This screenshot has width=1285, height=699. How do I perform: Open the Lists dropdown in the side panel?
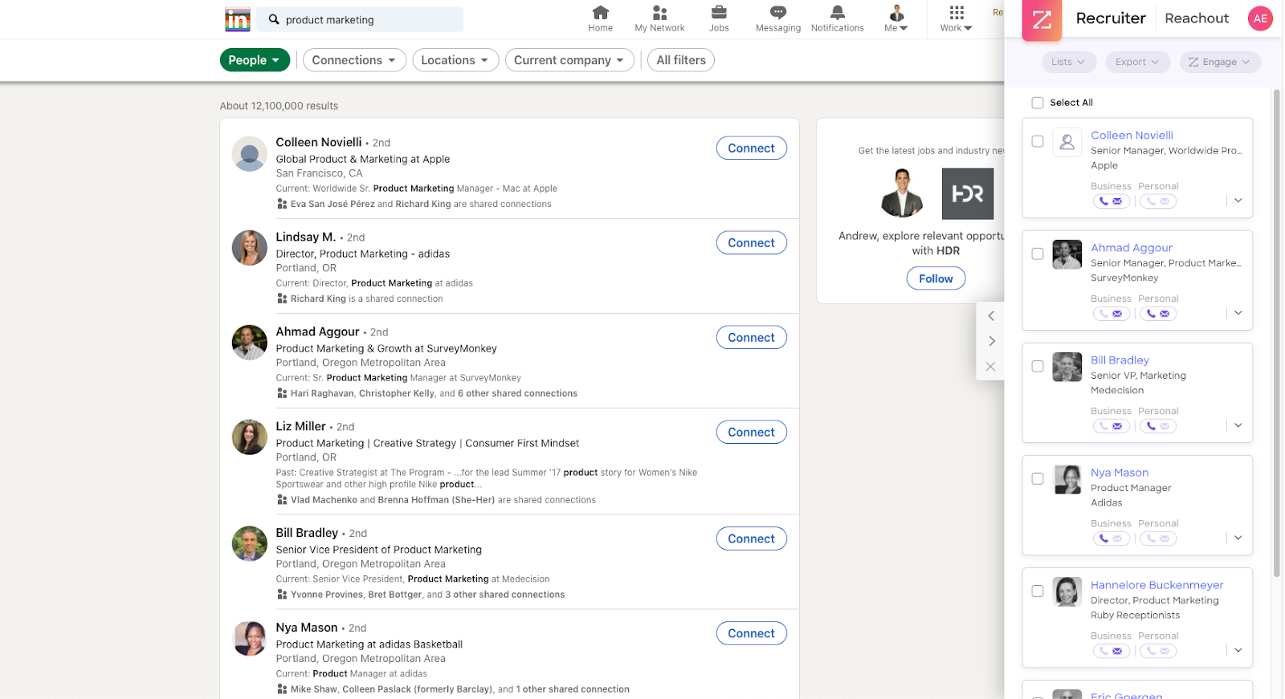point(1068,62)
